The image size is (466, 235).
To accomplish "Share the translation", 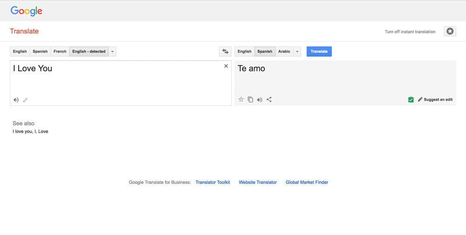I will click(x=269, y=99).
